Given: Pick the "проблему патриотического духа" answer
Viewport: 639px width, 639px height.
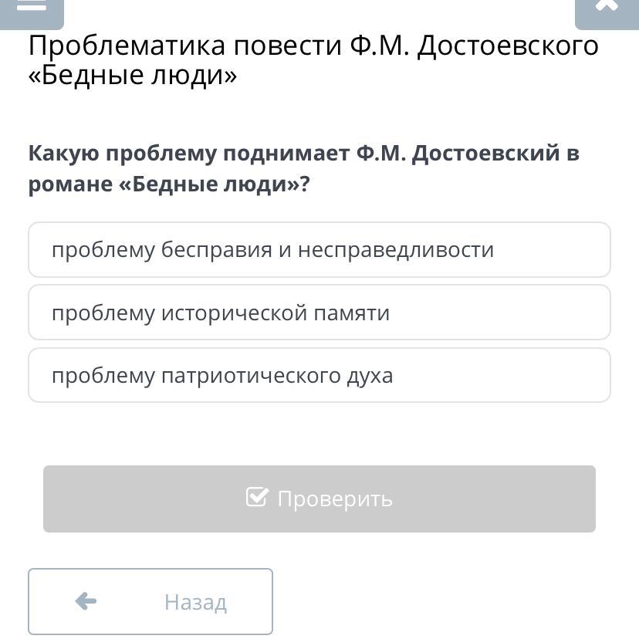Looking at the screenshot, I should 319,376.
